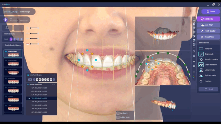Select Oval teeth shape
This screenshot has width=221, height=124.
point(13,107)
